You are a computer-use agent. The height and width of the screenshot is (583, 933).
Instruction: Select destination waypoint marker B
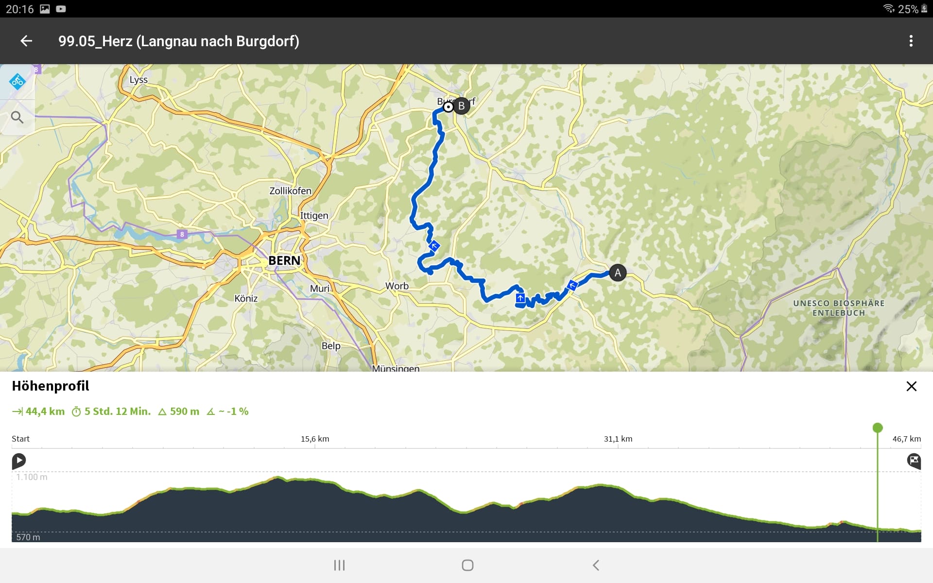[x=461, y=106]
